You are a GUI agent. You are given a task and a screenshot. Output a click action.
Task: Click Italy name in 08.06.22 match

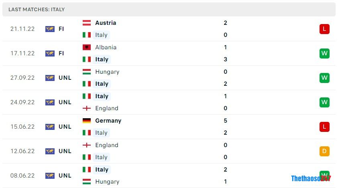[x=102, y=170]
